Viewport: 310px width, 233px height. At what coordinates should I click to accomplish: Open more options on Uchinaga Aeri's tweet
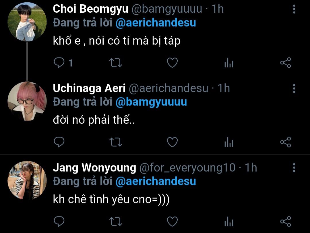pyautogui.click(x=294, y=88)
